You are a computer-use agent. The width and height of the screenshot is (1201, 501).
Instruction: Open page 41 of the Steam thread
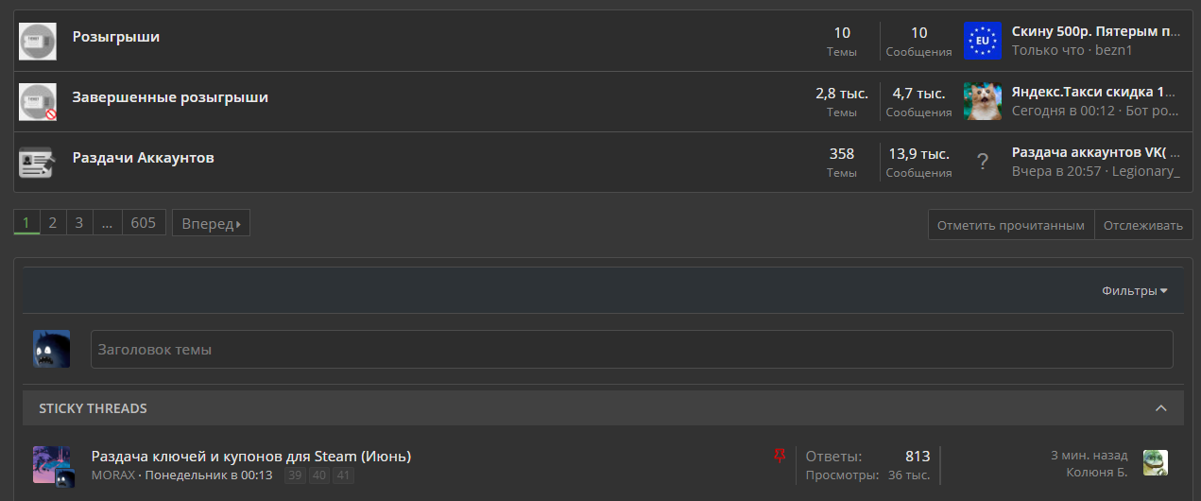point(343,475)
